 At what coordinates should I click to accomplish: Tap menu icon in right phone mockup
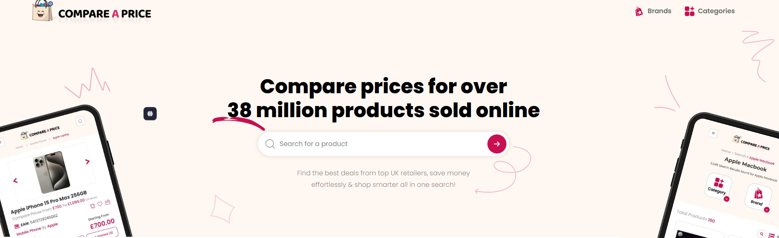pos(713,133)
